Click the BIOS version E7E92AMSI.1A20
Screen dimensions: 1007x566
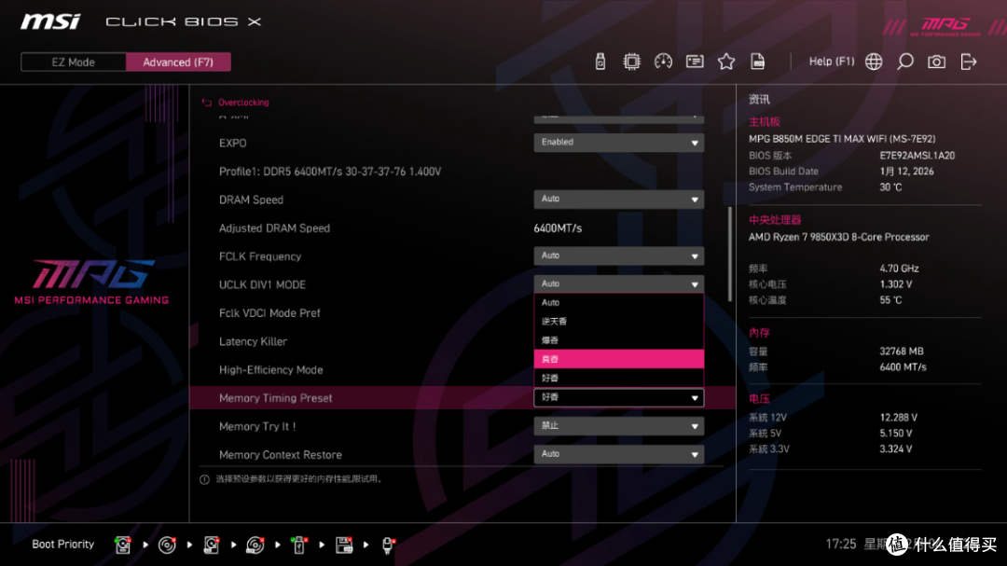[x=917, y=156]
